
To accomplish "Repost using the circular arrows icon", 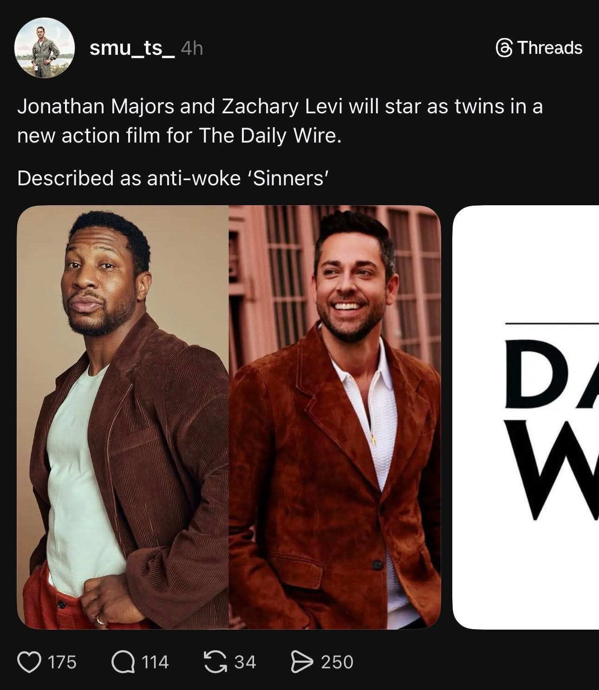I will (215, 662).
